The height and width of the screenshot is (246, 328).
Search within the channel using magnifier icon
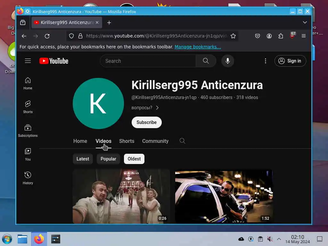tap(182, 141)
